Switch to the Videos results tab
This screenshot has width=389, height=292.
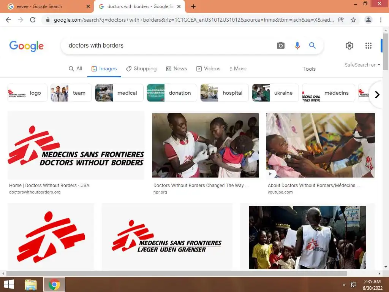tap(209, 68)
